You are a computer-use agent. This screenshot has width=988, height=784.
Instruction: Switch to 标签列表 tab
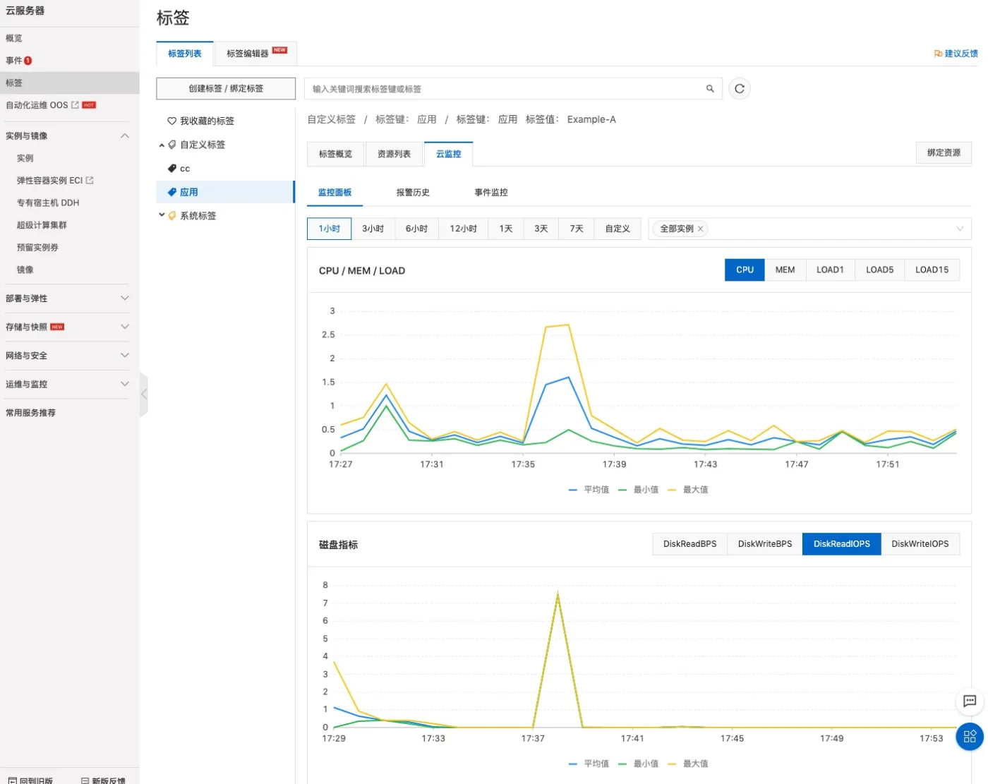(x=185, y=54)
